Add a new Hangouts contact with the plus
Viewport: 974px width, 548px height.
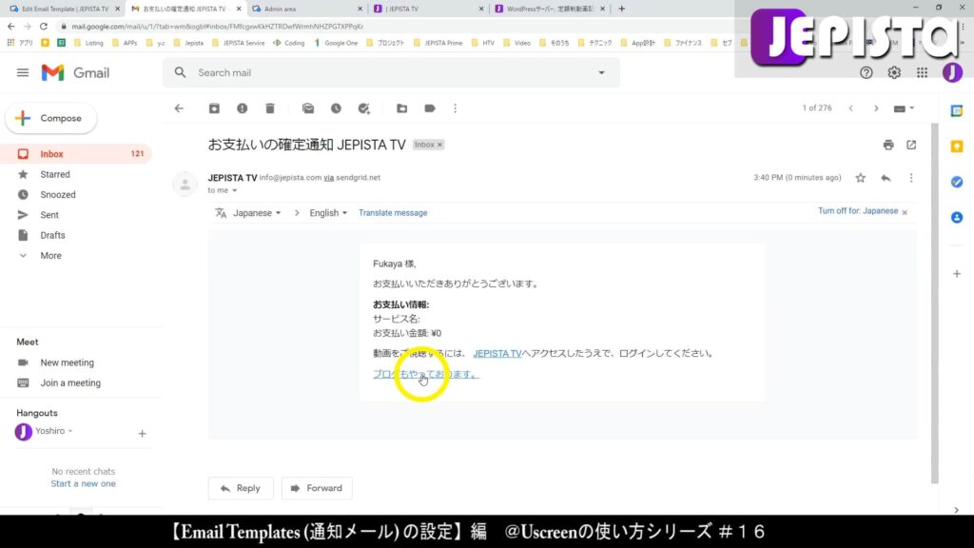[x=143, y=434]
